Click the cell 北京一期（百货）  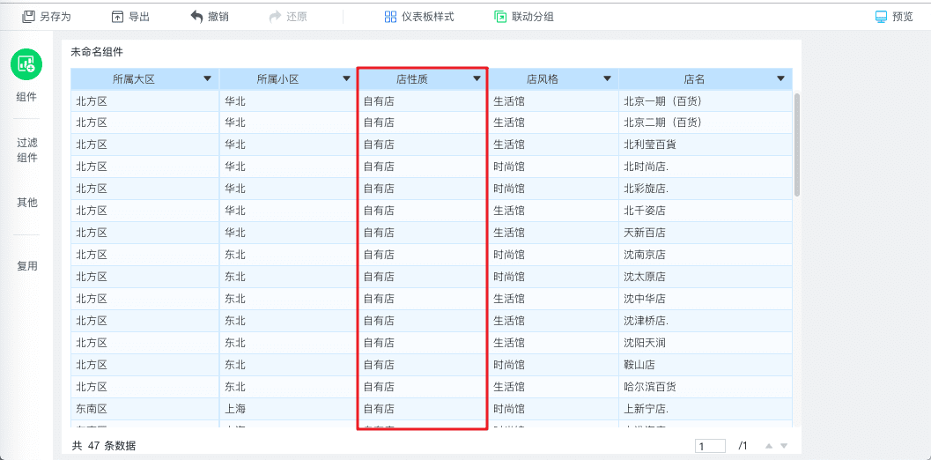pyautogui.click(x=705, y=101)
